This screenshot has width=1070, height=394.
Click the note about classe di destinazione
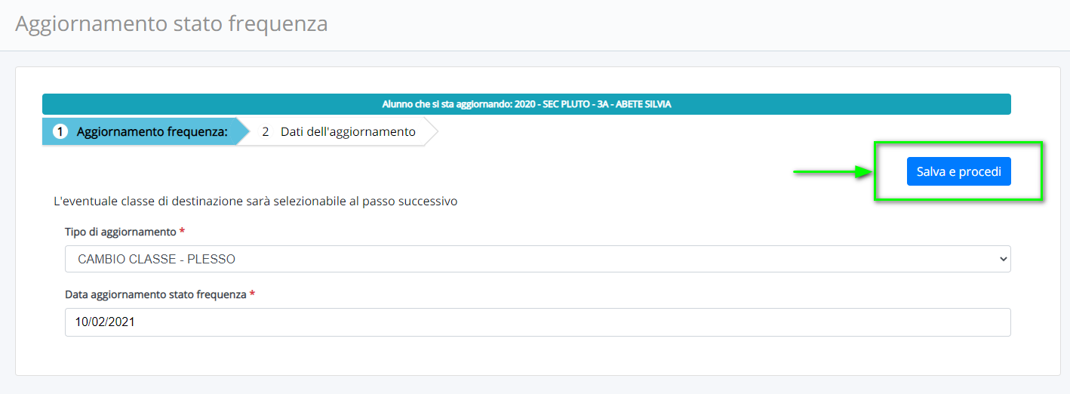click(256, 202)
